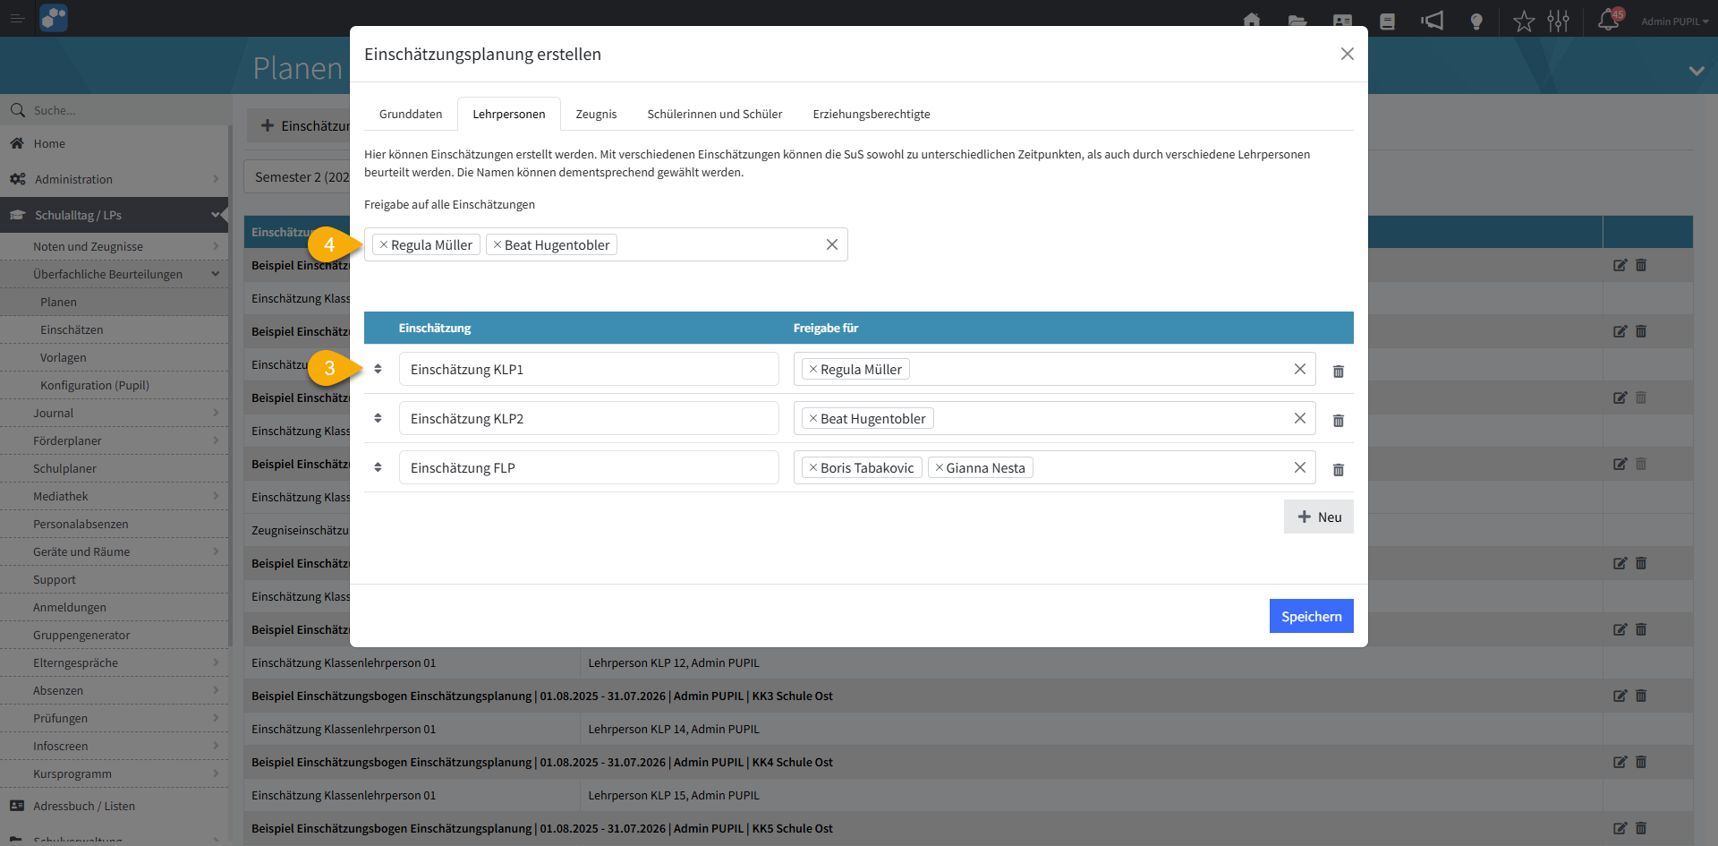Click the Speichern button

click(x=1311, y=616)
